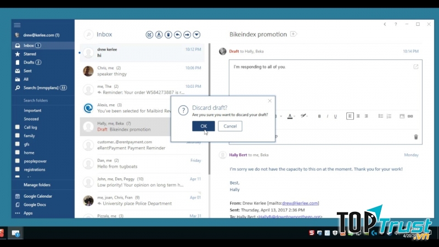The height and width of the screenshot is (247, 439).
Task: Click the Mailbird taskbar icon
Action: (x=15, y=233)
